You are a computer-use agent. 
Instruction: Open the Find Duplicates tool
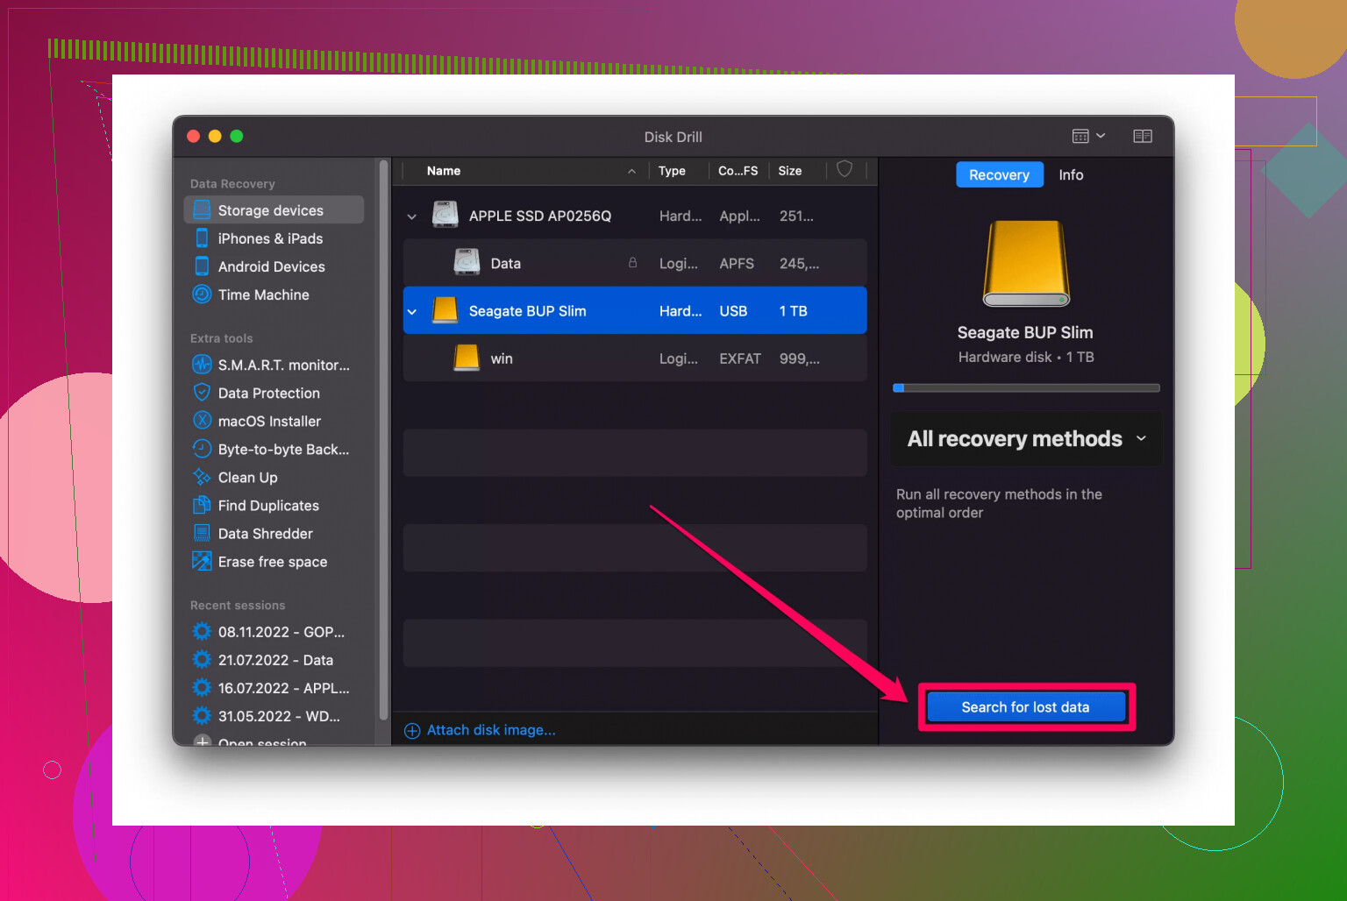point(203,505)
